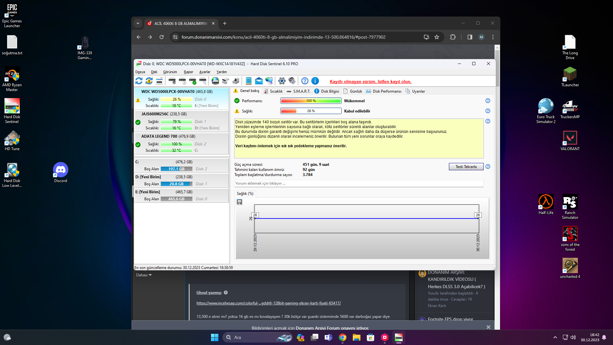Click help icon beside Performans row

[488, 101]
